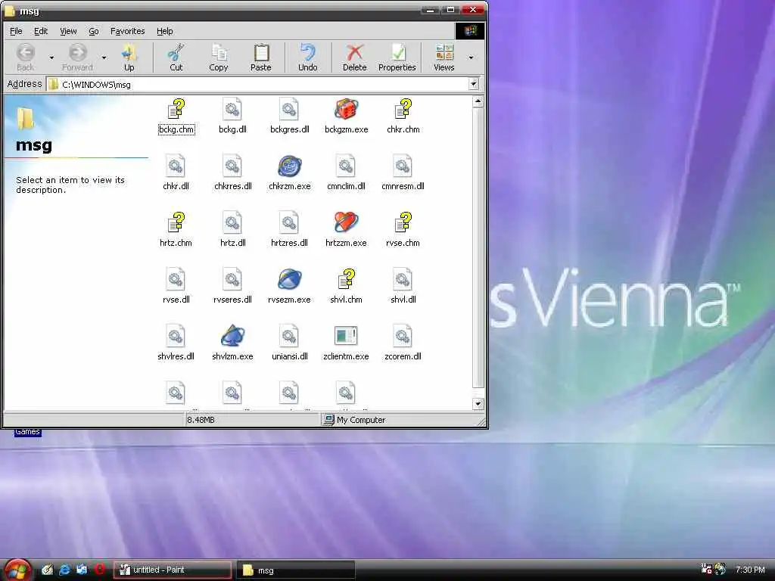The width and height of the screenshot is (775, 581).
Task: Open the View menu
Action: (68, 31)
